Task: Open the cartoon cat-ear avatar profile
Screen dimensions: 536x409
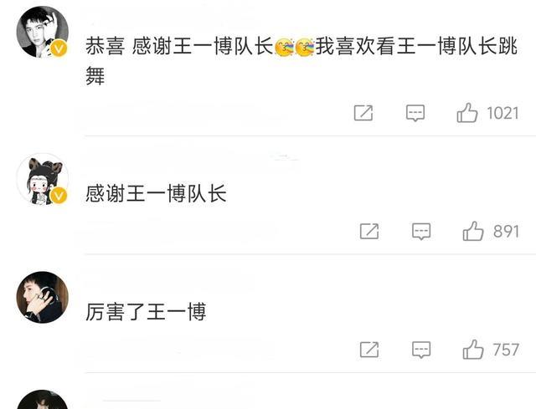Action: click(43, 180)
